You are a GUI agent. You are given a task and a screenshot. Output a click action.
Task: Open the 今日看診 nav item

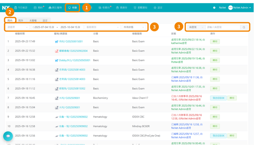tap(21, 8)
